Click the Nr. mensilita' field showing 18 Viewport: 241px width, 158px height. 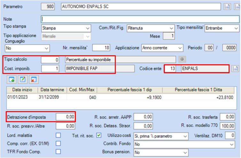101,48
